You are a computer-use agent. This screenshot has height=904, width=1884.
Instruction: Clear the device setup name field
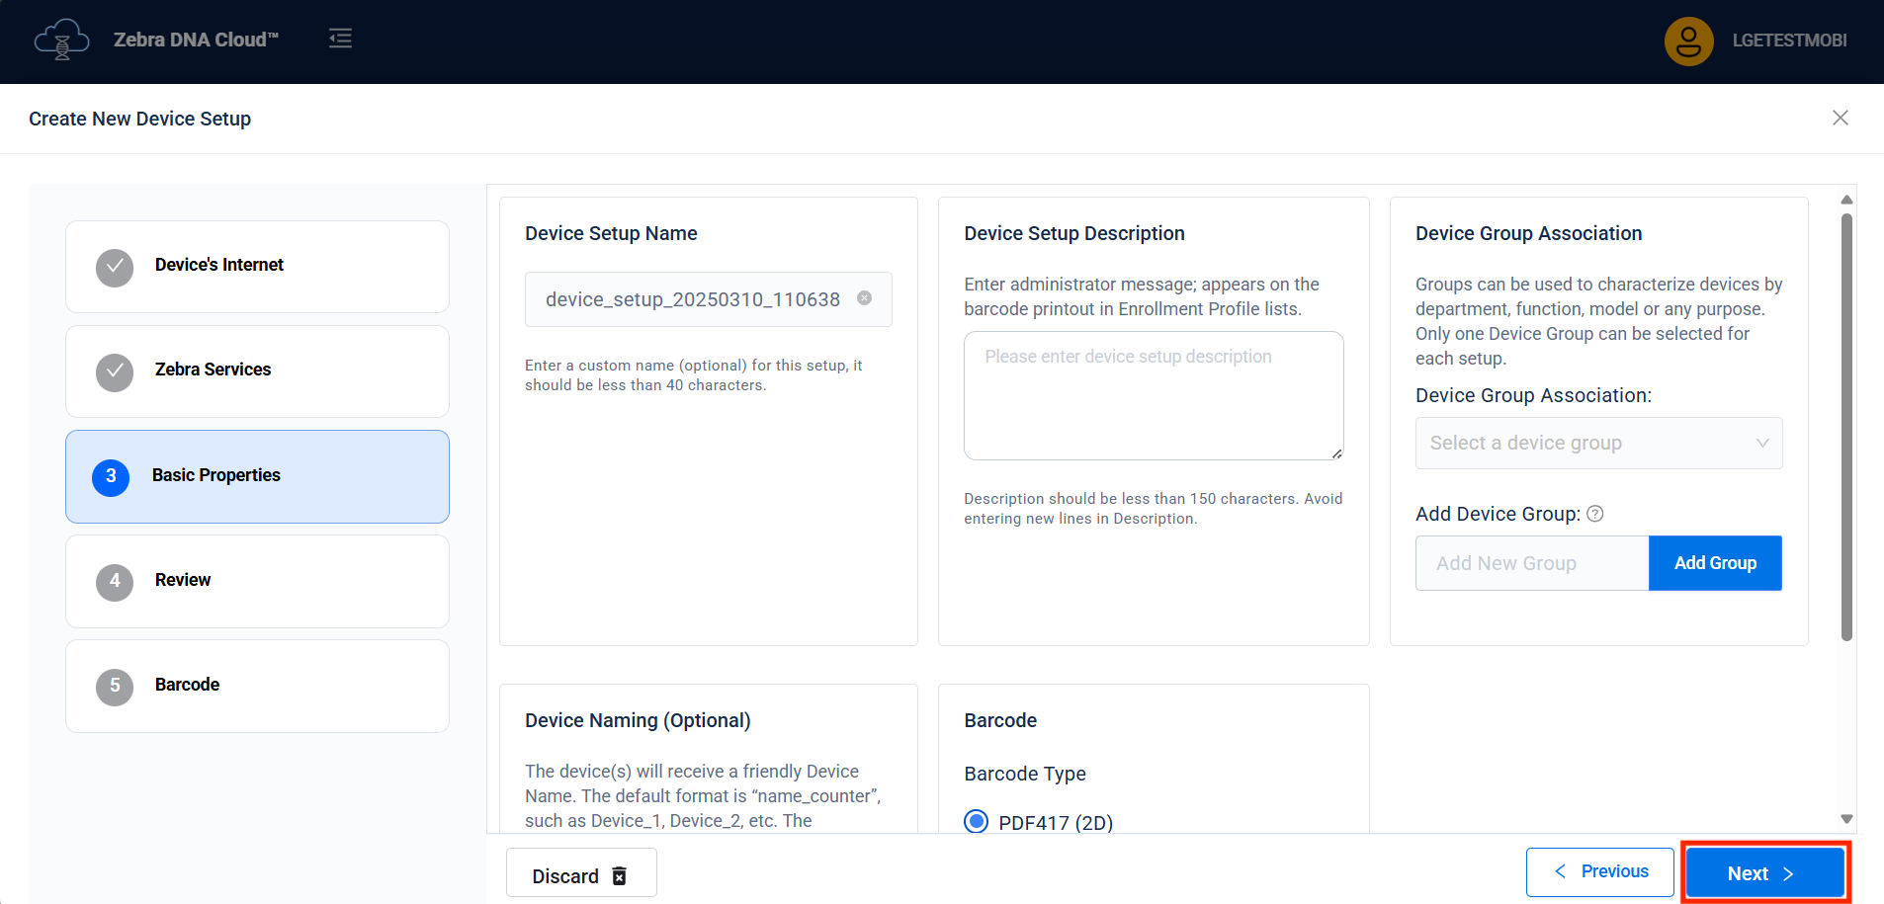[x=864, y=298]
